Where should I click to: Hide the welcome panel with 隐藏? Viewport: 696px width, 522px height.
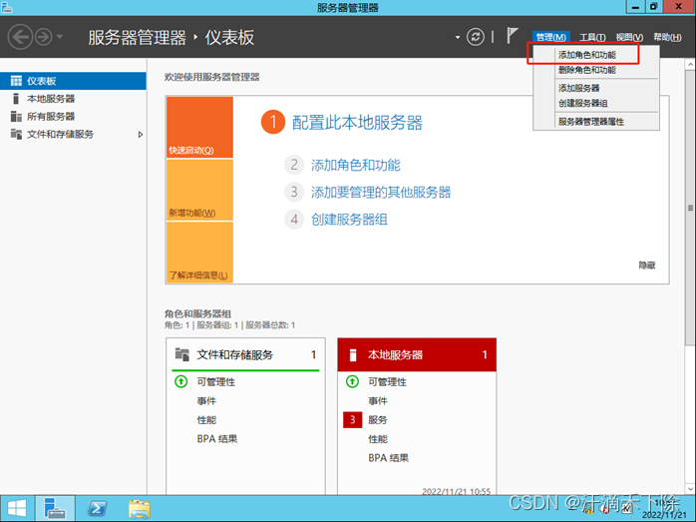pos(647,265)
